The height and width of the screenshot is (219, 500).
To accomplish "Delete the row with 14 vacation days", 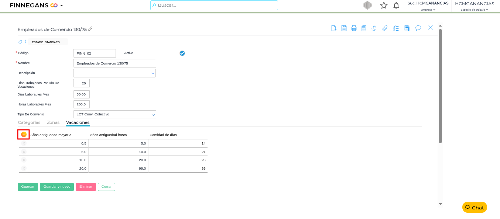I will [24, 143].
